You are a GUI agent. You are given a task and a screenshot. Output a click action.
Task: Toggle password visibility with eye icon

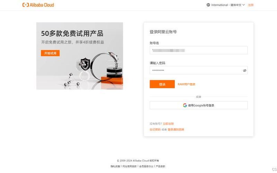click(244, 71)
